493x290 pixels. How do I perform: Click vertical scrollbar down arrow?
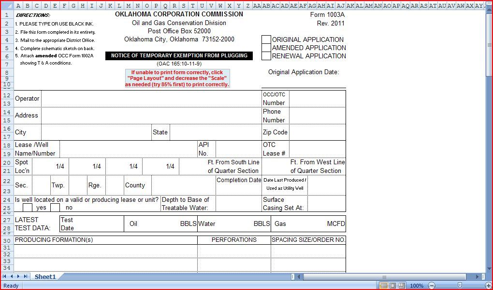click(x=489, y=269)
